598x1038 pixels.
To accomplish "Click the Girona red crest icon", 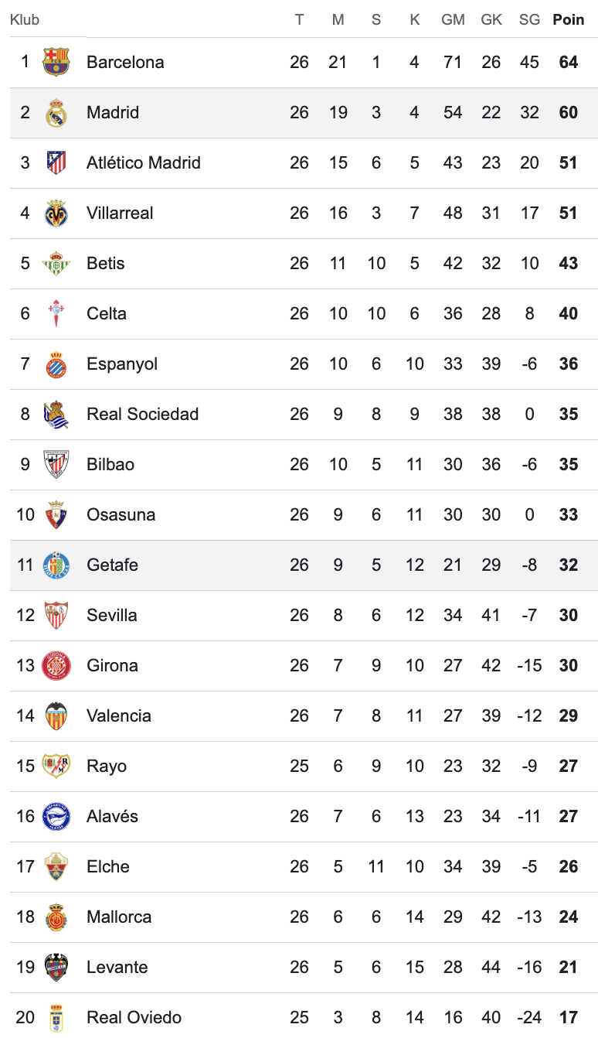I will tap(56, 666).
